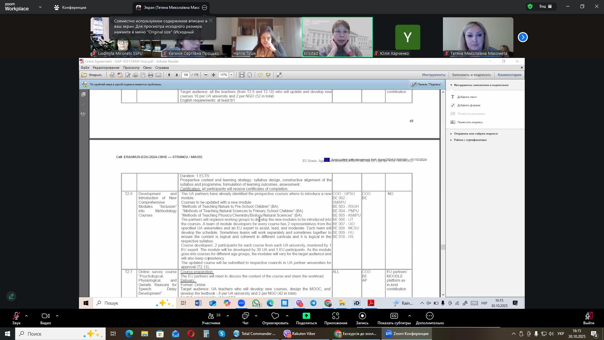Open the Отреагировать reactions menu
The image size is (604, 340).
tap(275, 318)
